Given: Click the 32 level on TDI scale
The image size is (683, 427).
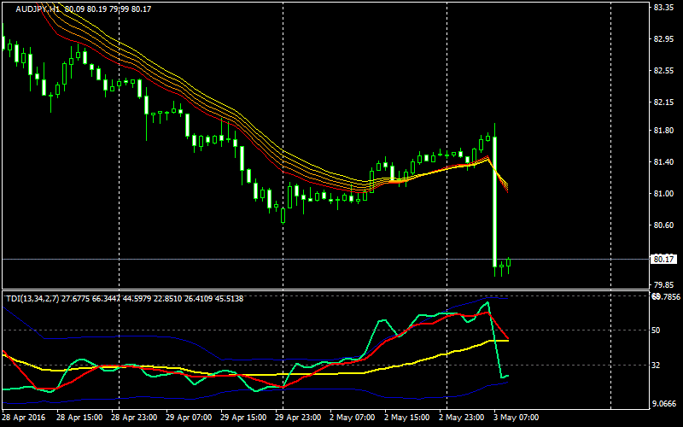Looking at the screenshot, I should [657, 366].
